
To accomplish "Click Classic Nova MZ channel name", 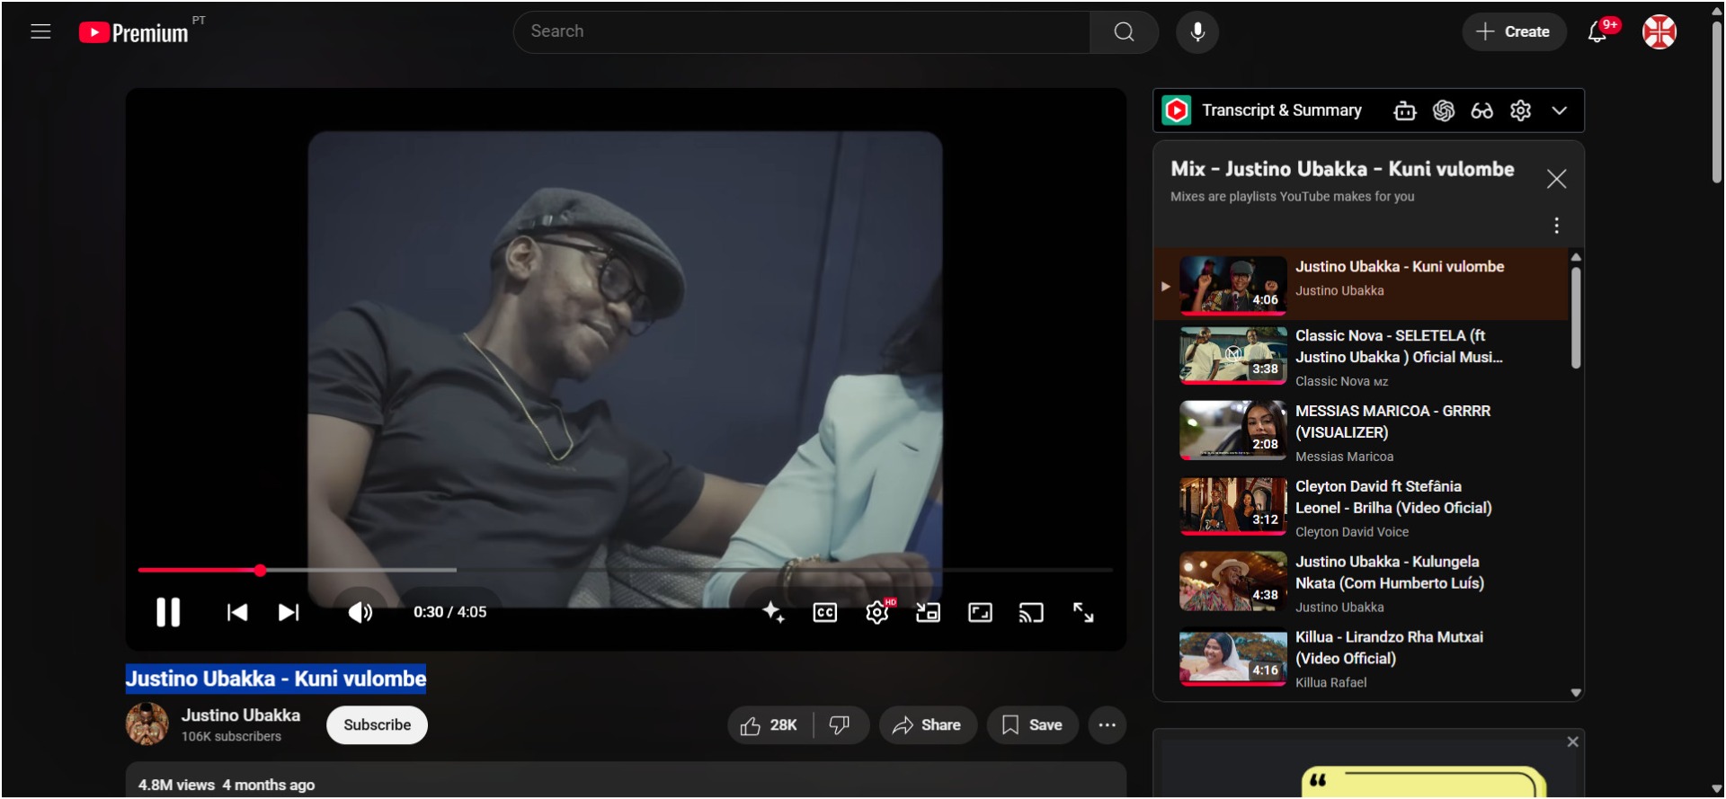I will [x=1341, y=382].
